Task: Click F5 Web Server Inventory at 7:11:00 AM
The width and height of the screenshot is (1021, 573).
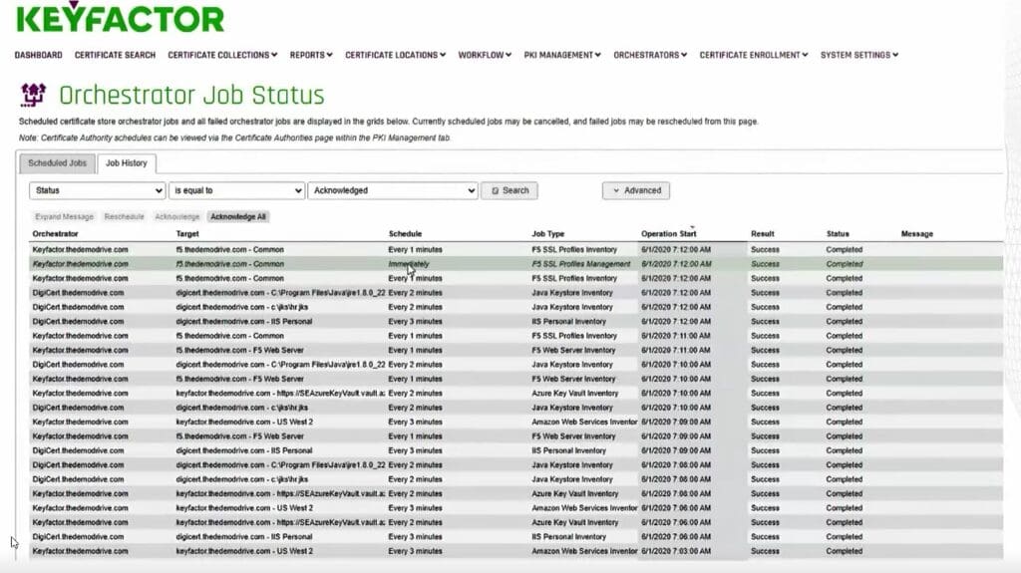Action: [573, 351]
